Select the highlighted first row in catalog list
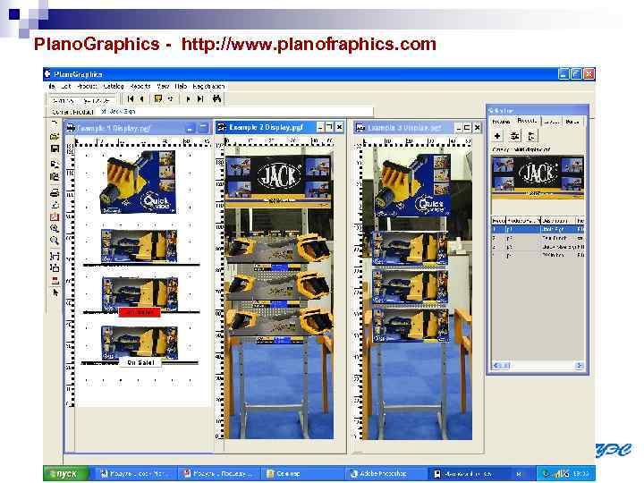The width and height of the screenshot is (644, 483). (x=538, y=229)
